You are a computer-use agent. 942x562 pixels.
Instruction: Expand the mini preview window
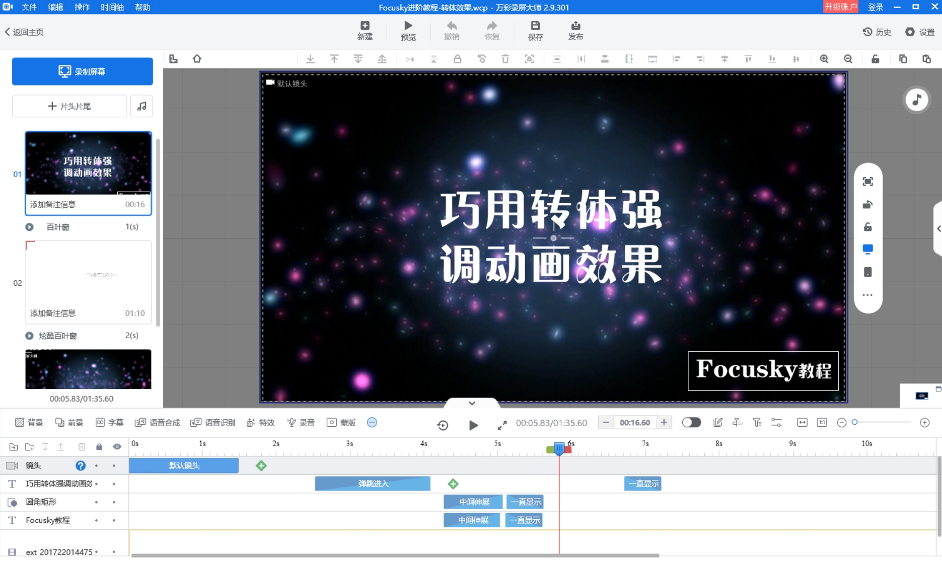tap(938, 389)
